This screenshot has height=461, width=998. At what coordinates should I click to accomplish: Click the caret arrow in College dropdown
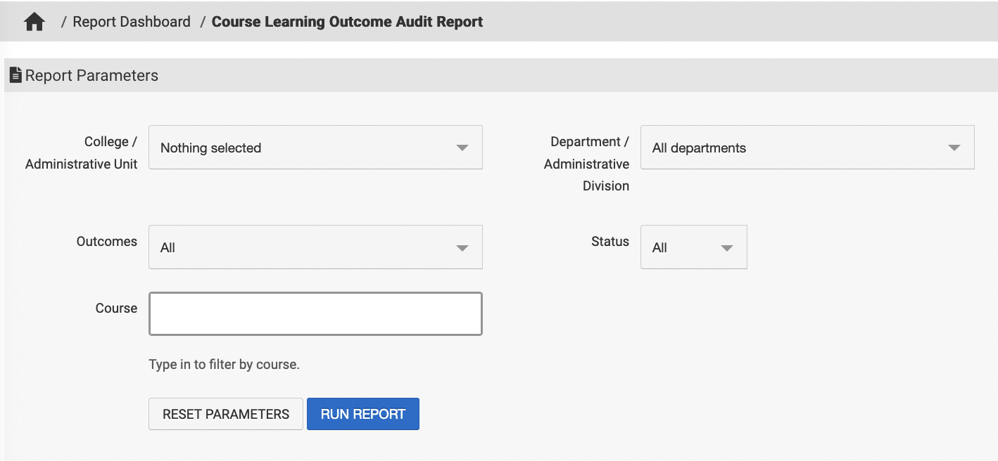pyautogui.click(x=462, y=148)
